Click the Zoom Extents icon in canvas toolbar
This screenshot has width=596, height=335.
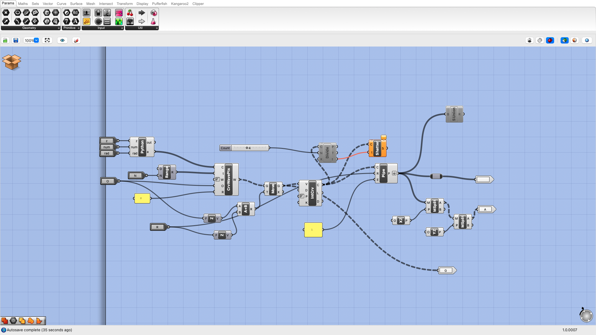pos(47,40)
